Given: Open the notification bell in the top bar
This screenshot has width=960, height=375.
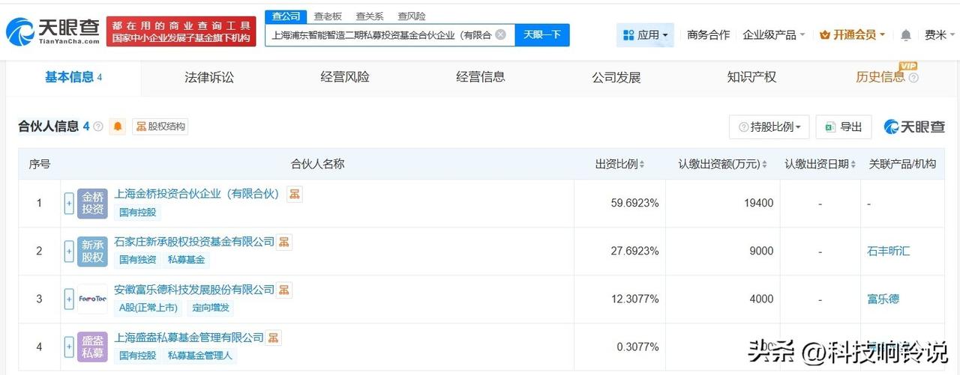Looking at the screenshot, I should coord(906,35).
